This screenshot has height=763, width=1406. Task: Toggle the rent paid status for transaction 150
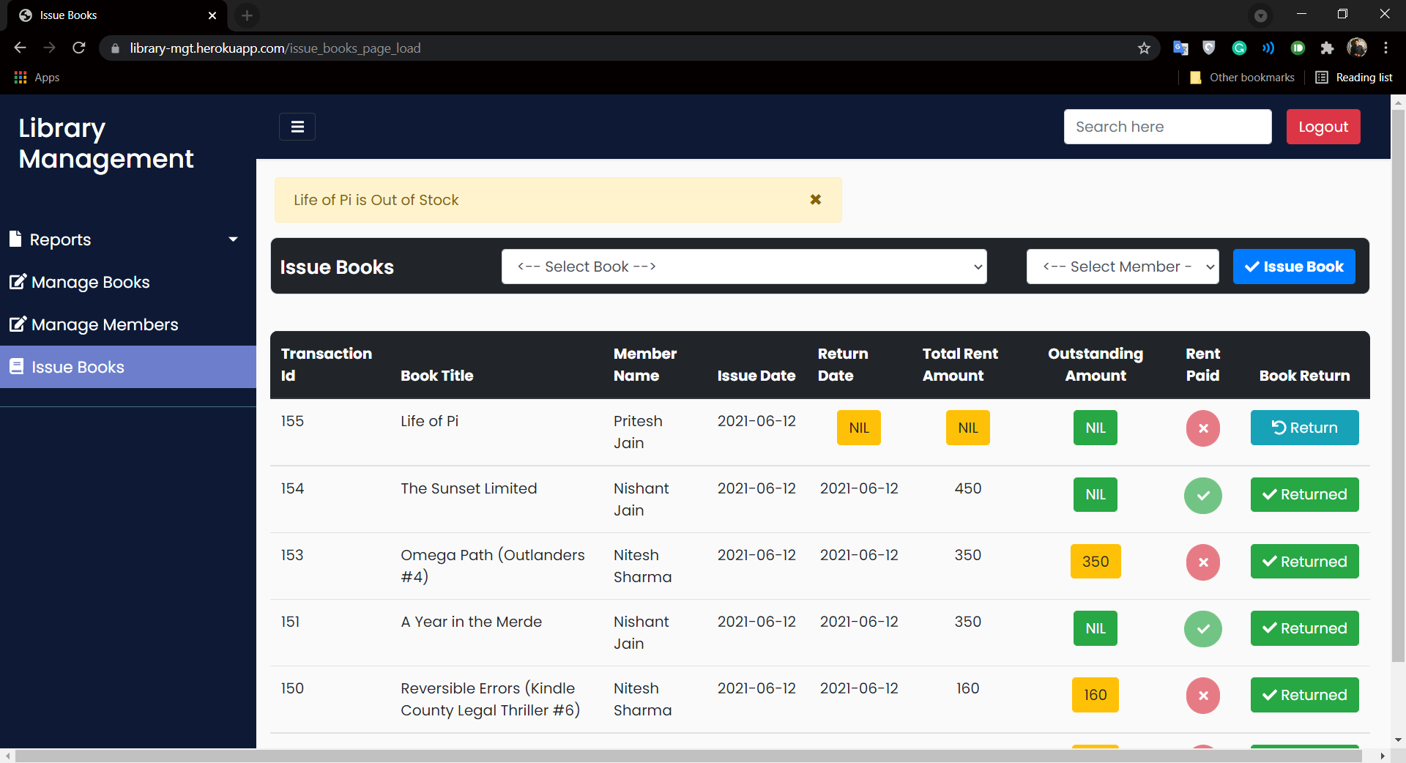pos(1202,695)
